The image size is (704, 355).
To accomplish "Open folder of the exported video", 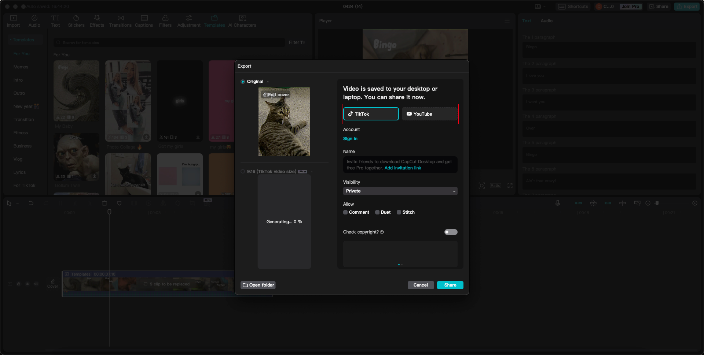I will [x=258, y=285].
